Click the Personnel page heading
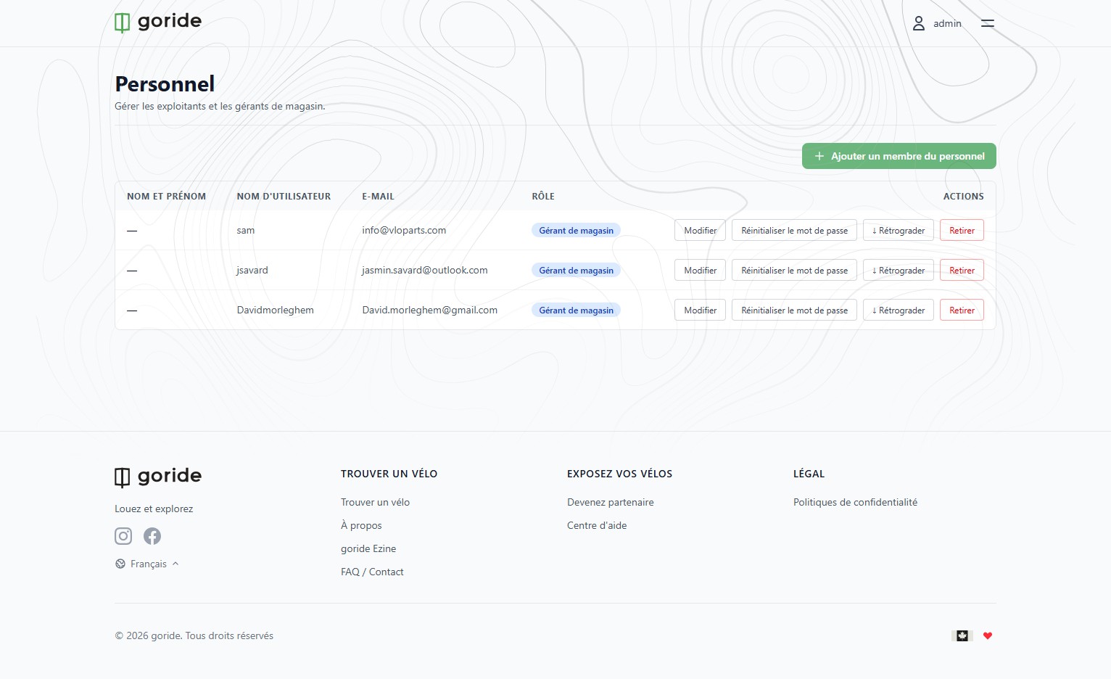1111x679 pixels. point(165,84)
